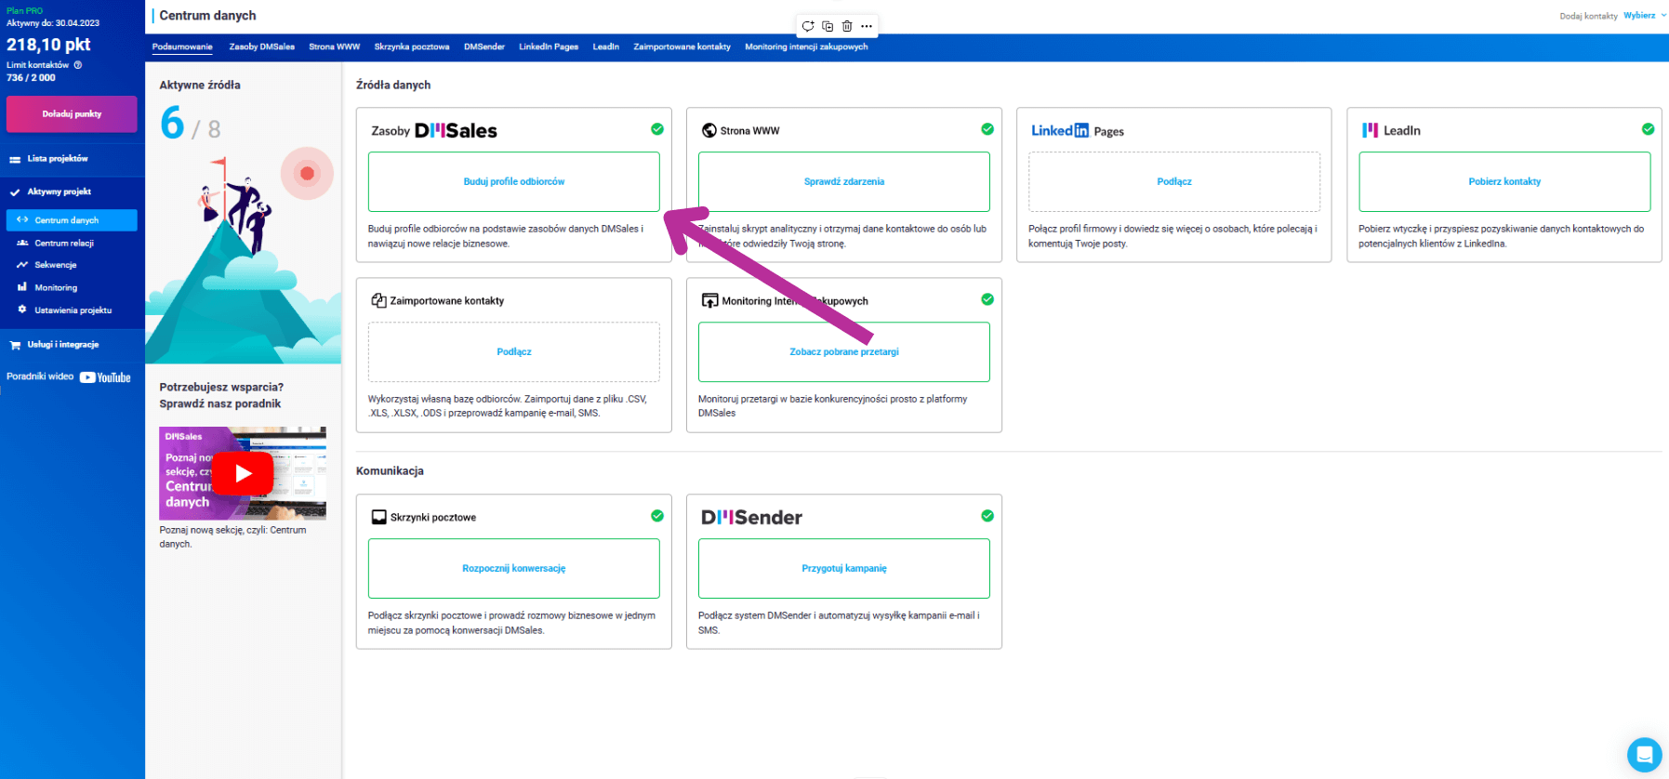Click Podłącz on LinkedIn Pages card
1669x779 pixels.
point(1174,181)
